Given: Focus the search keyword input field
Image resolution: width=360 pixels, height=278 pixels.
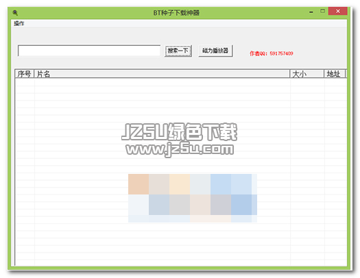Looking at the screenshot, I should pyautogui.click(x=89, y=51).
